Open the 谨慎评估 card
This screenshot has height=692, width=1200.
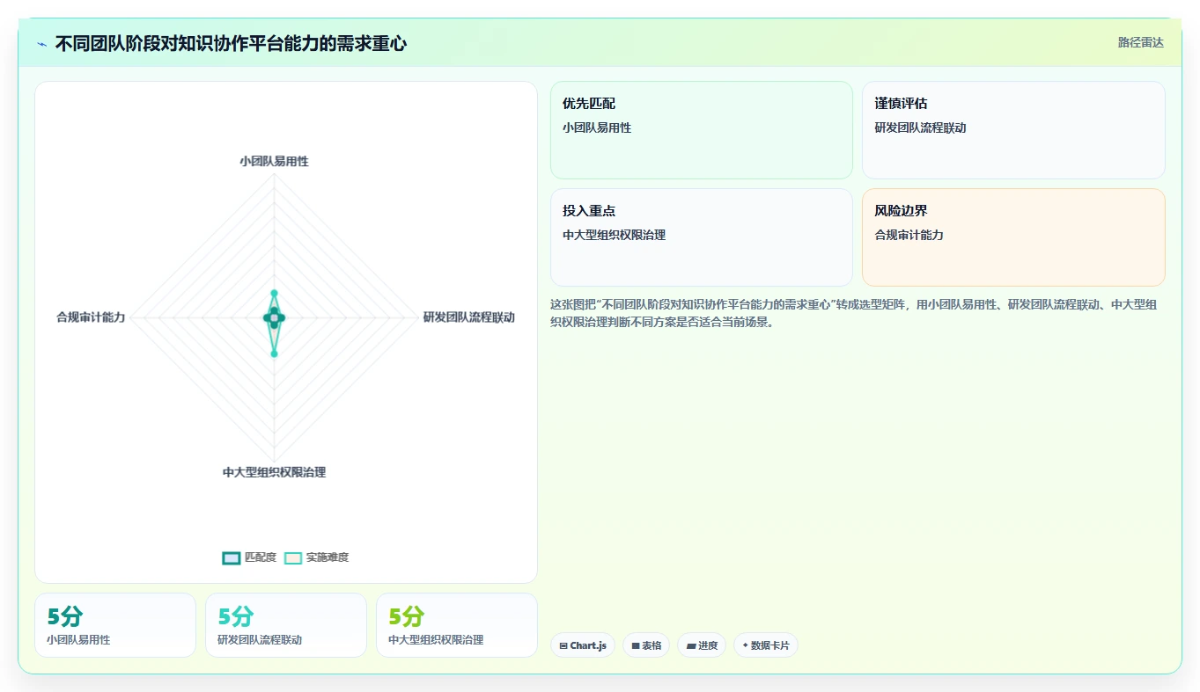[1013, 130]
